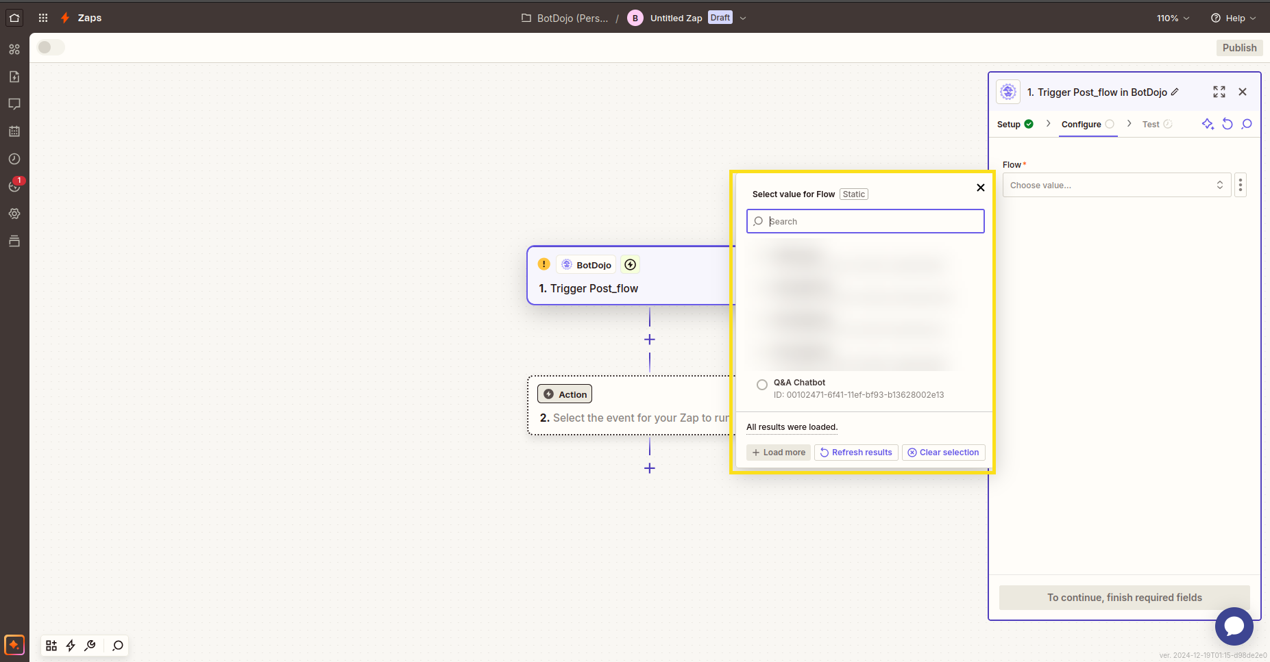Open the calendar icon in left sidebar
The image size is (1270, 662).
pyautogui.click(x=14, y=131)
